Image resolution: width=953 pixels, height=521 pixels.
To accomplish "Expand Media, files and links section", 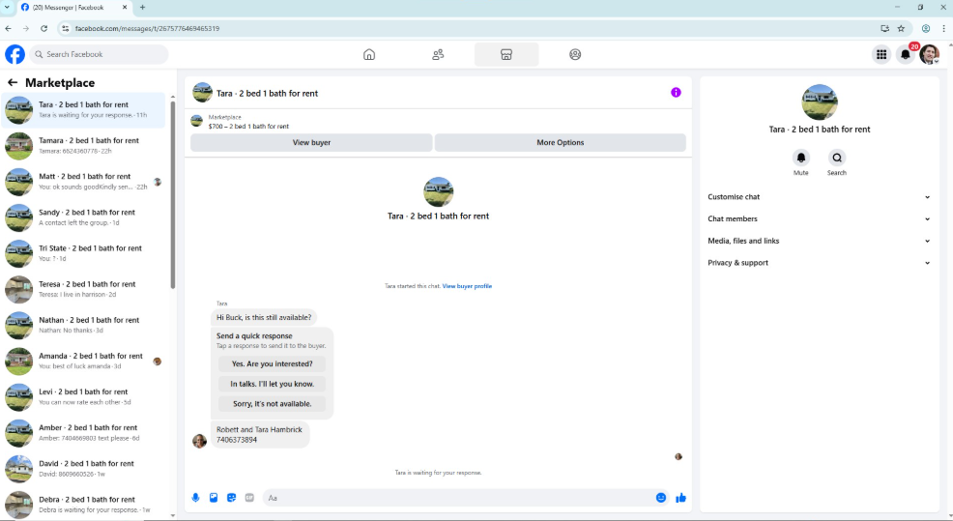I will point(819,241).
